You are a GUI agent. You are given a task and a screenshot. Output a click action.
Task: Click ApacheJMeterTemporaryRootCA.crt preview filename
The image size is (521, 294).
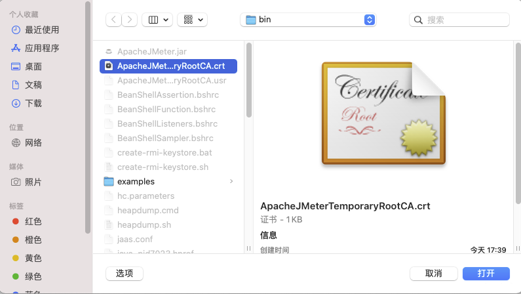[345, 206]
